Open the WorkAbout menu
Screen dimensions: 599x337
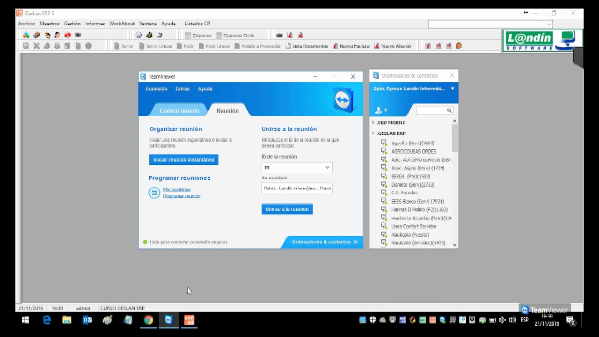[x=122, y=23]
